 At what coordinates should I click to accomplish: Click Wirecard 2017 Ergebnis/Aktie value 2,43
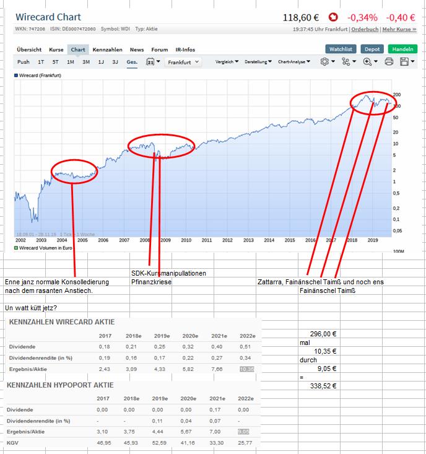pyautogui.click(x=104, y=369)
